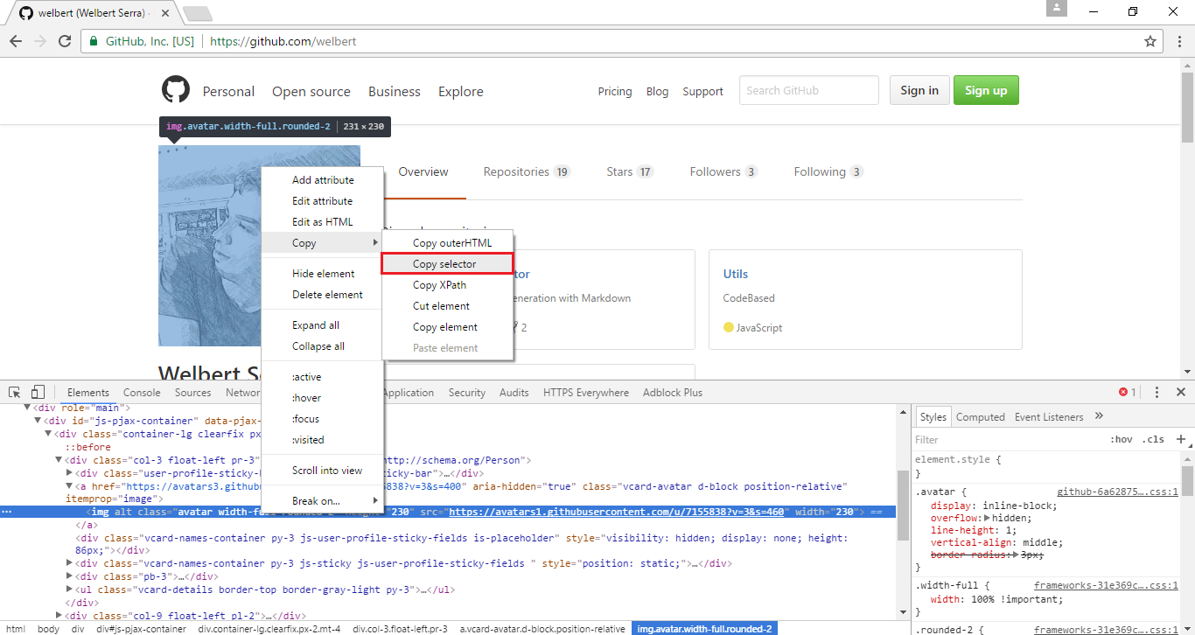Add new style rule plus icon
The height and width of the screenshot is (635, 1195).
point(1180,439)
